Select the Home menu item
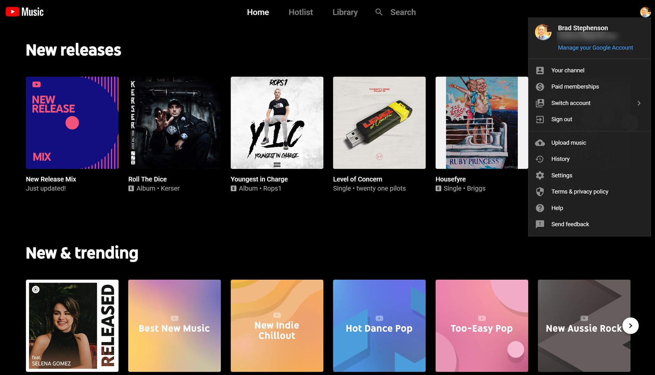 click(x=258, y=12)
